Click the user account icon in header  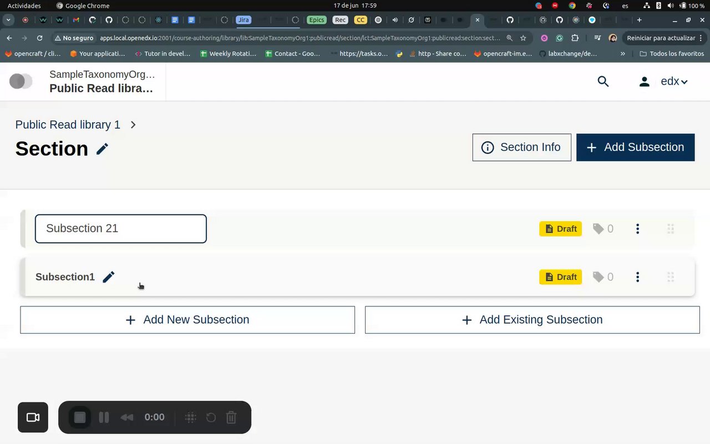[644, 82]
